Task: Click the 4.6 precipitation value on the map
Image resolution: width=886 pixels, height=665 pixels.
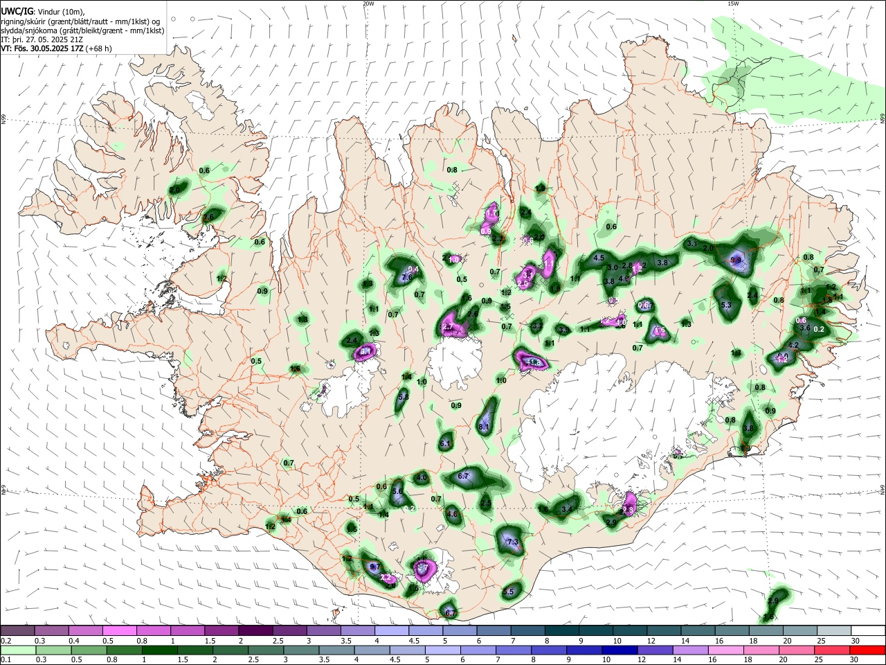Action: (453, 514)
